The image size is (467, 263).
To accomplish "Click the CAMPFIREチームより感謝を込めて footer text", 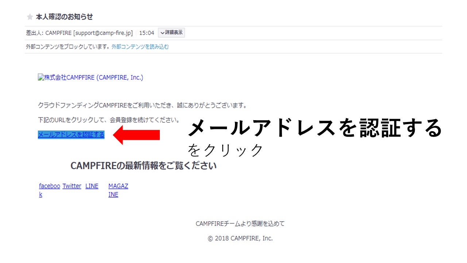I will (240, 224).
